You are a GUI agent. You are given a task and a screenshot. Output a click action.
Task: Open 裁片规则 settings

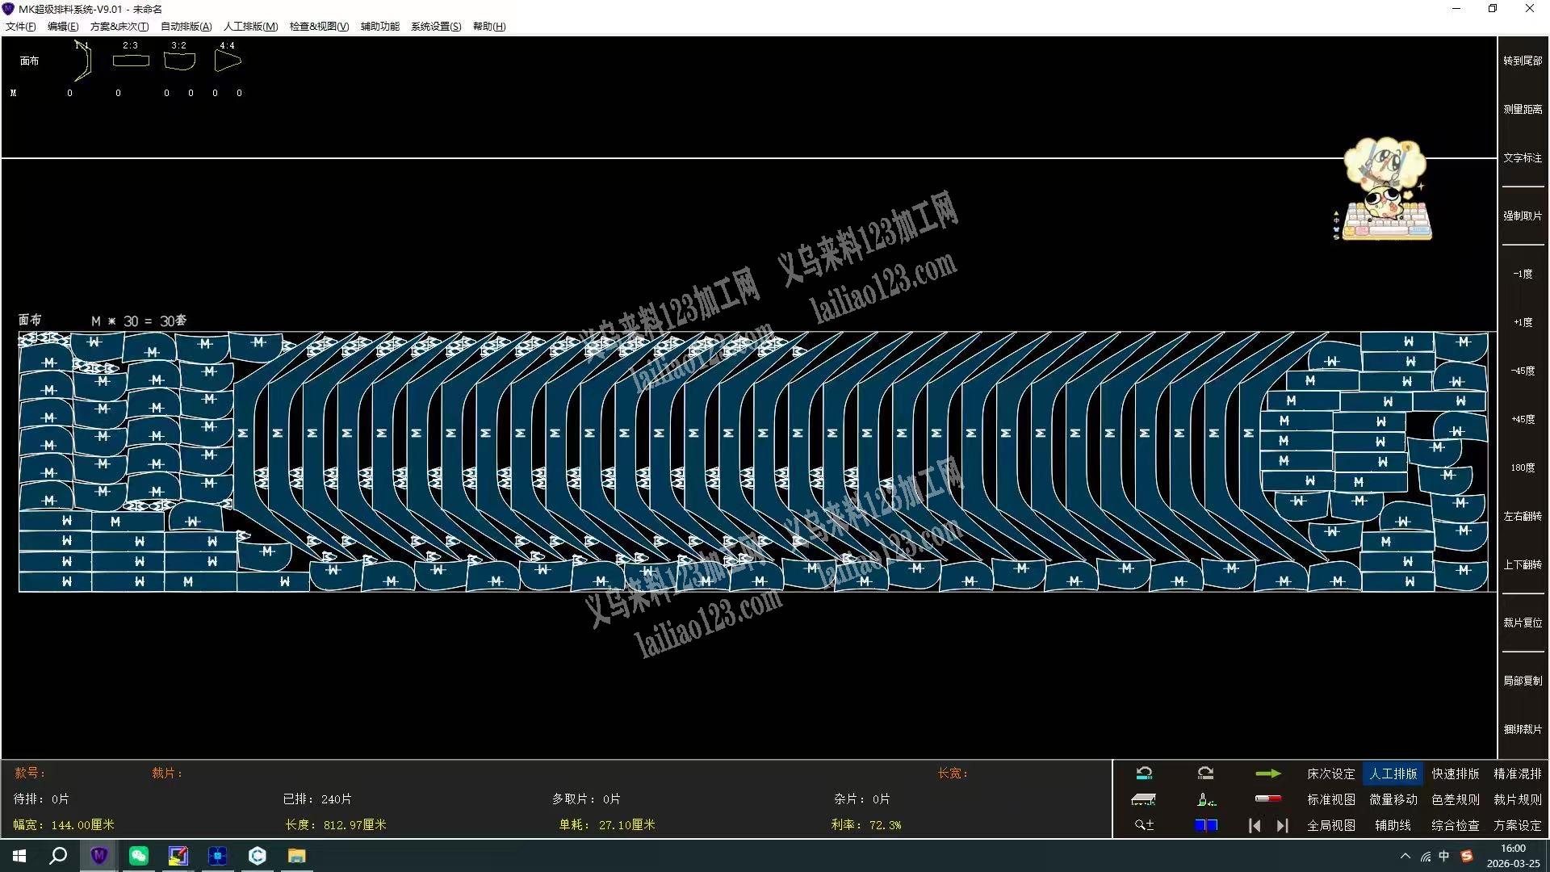tap(1518, 799)
